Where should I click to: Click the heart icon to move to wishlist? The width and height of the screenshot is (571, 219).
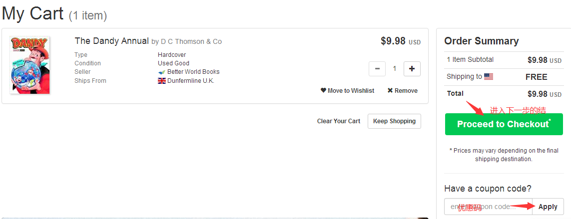323,91
